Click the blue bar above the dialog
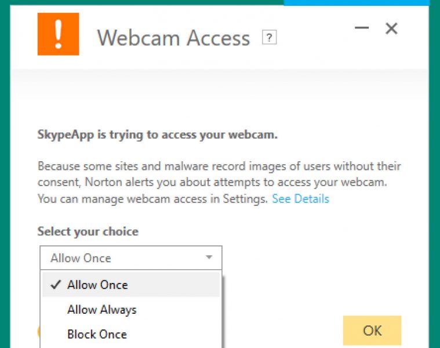440x348 pixels. (x=357, y=2)
